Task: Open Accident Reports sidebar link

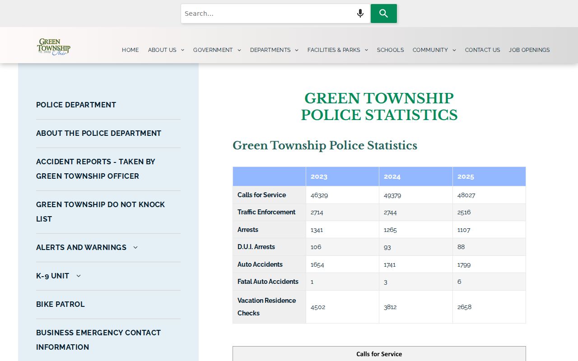Action: point(96,169)
